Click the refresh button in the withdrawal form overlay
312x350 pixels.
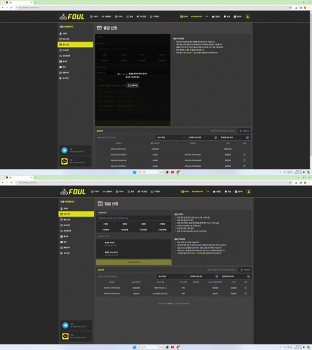click(133, 85)
